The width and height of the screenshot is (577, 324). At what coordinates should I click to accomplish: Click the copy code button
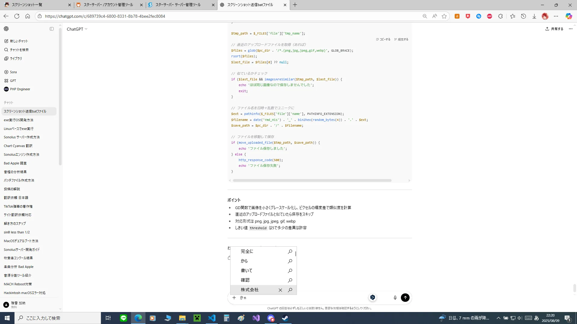point(383,39)
